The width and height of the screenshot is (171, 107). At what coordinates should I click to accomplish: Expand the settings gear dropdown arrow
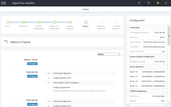coord(169,3)
